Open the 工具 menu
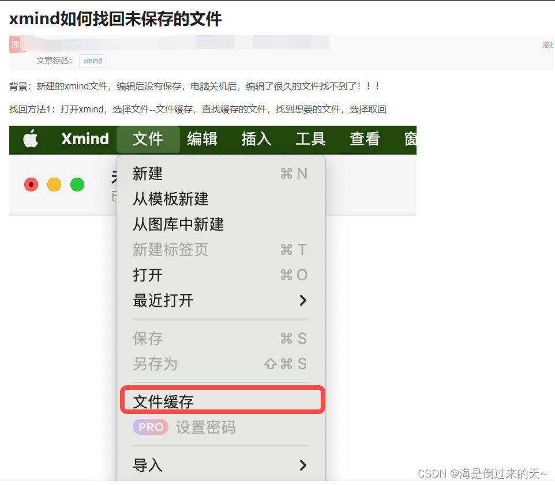Image resolution: width=555 pixels, height=485 pixels. [310, 139]
